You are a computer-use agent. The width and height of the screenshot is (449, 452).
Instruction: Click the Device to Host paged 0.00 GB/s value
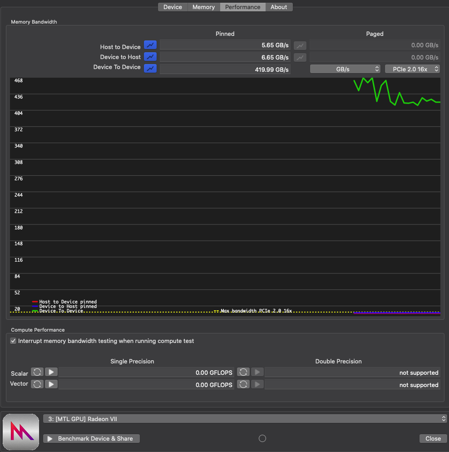point(375,57)
